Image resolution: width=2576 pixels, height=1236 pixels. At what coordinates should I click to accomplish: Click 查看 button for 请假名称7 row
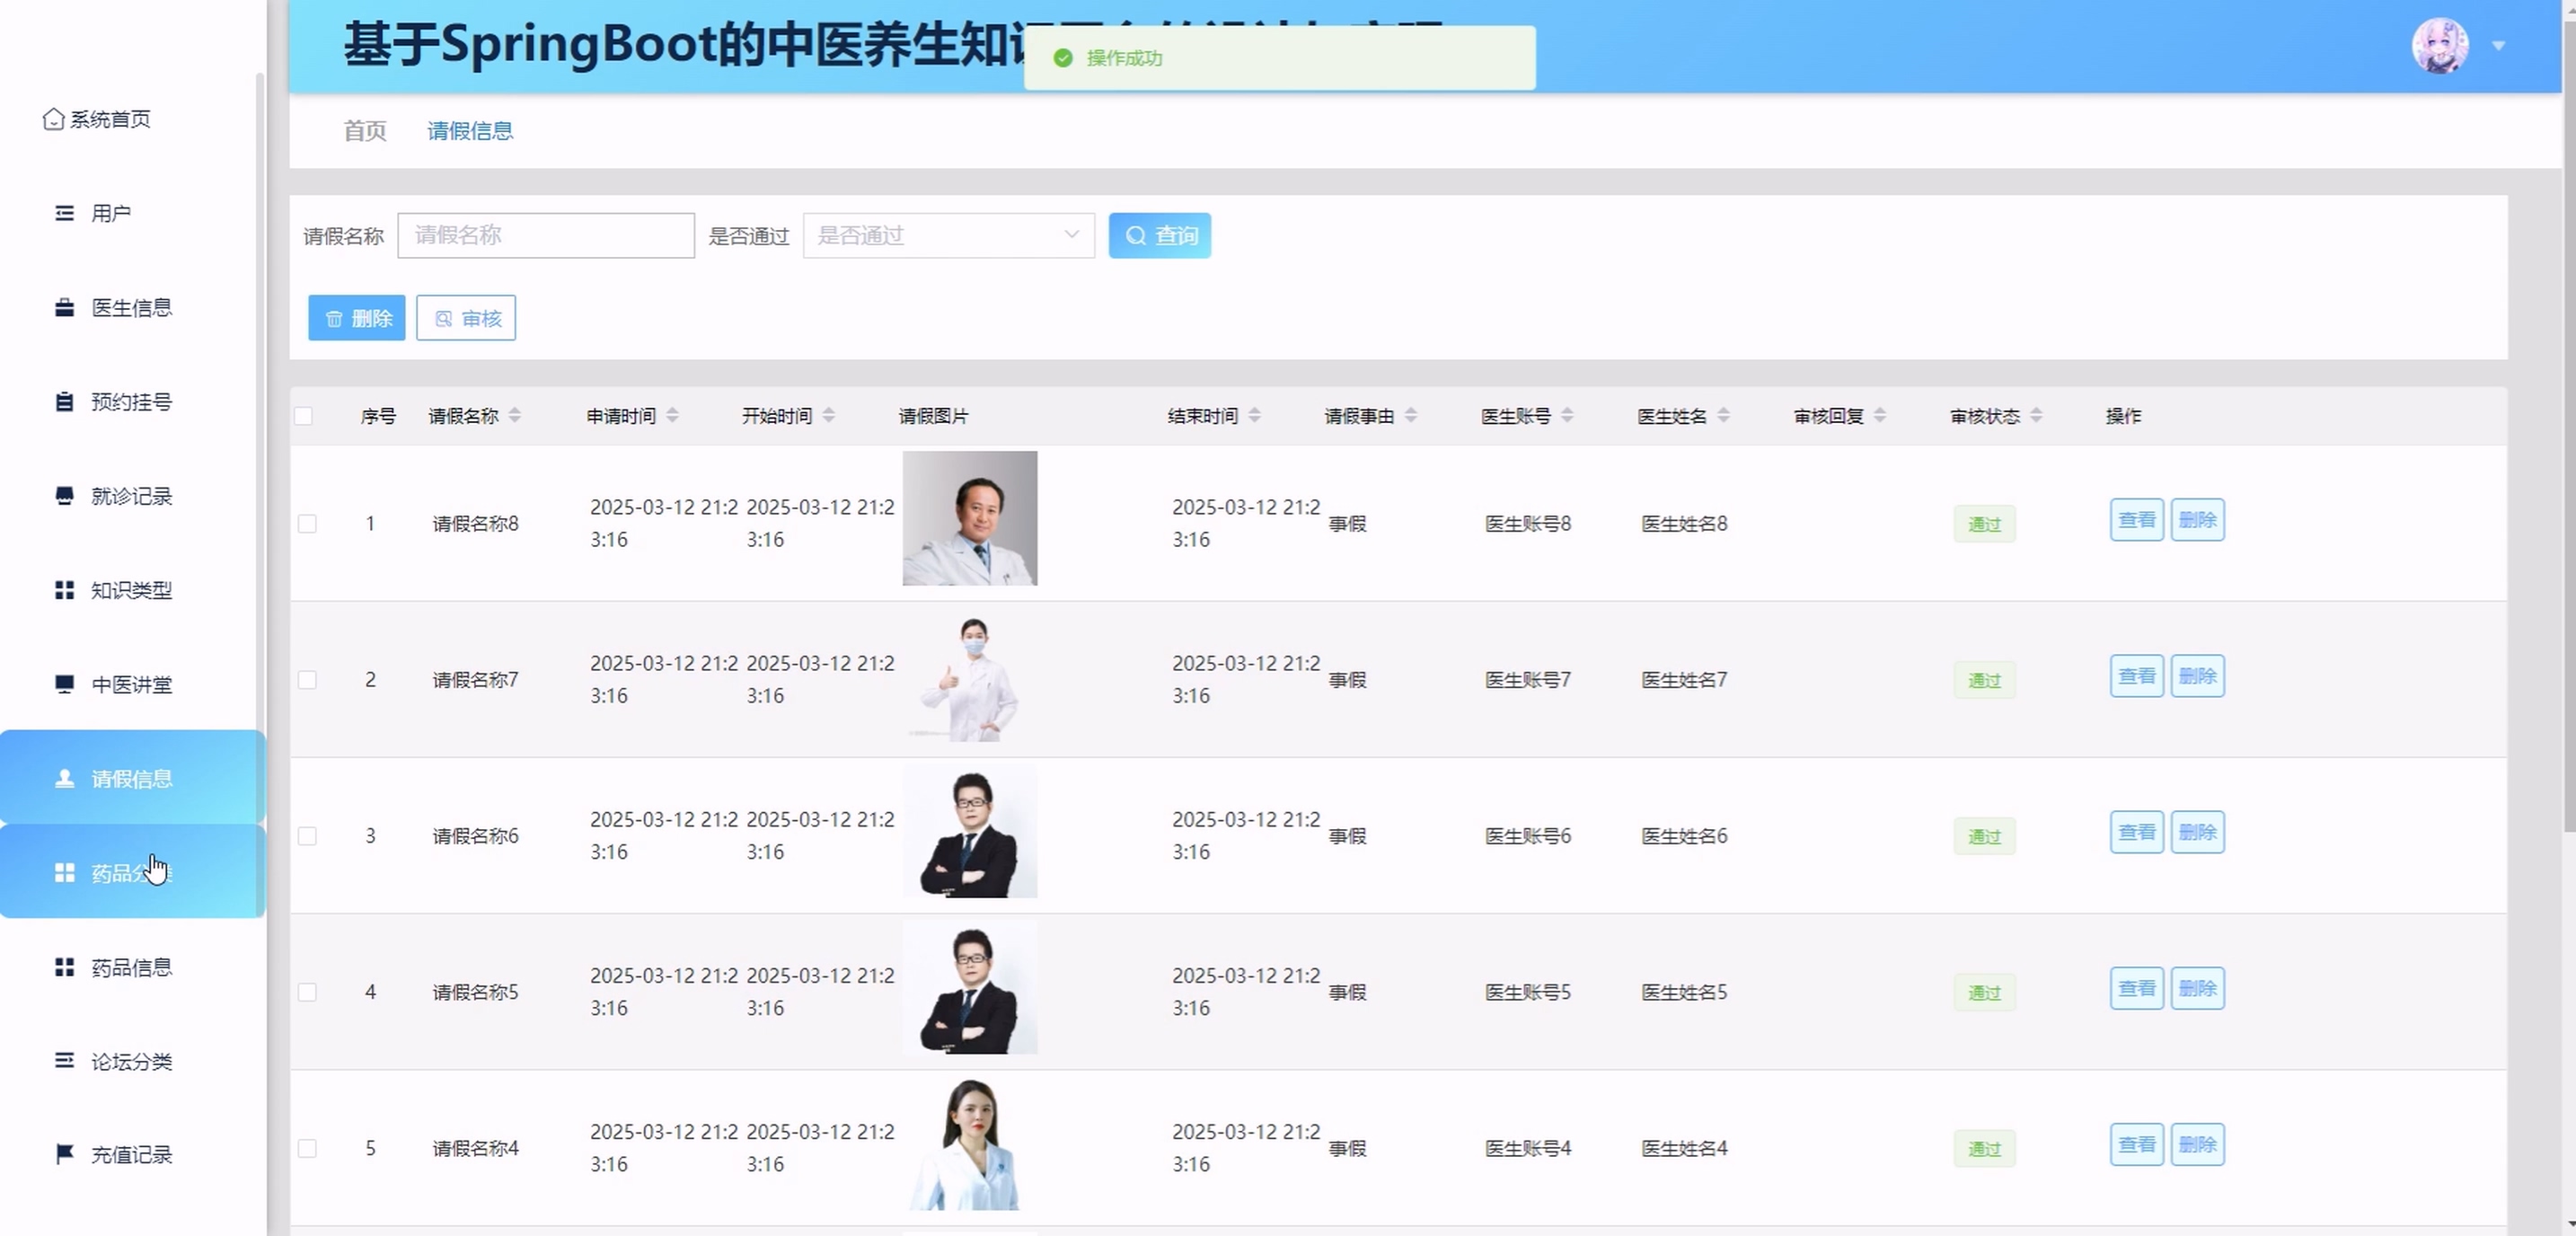click(2136, 676)
